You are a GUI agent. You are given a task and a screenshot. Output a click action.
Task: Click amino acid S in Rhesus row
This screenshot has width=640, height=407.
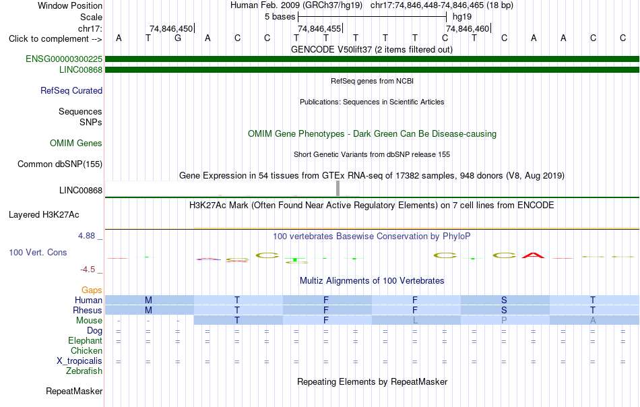pyautogui.click(x=504, y=311)
